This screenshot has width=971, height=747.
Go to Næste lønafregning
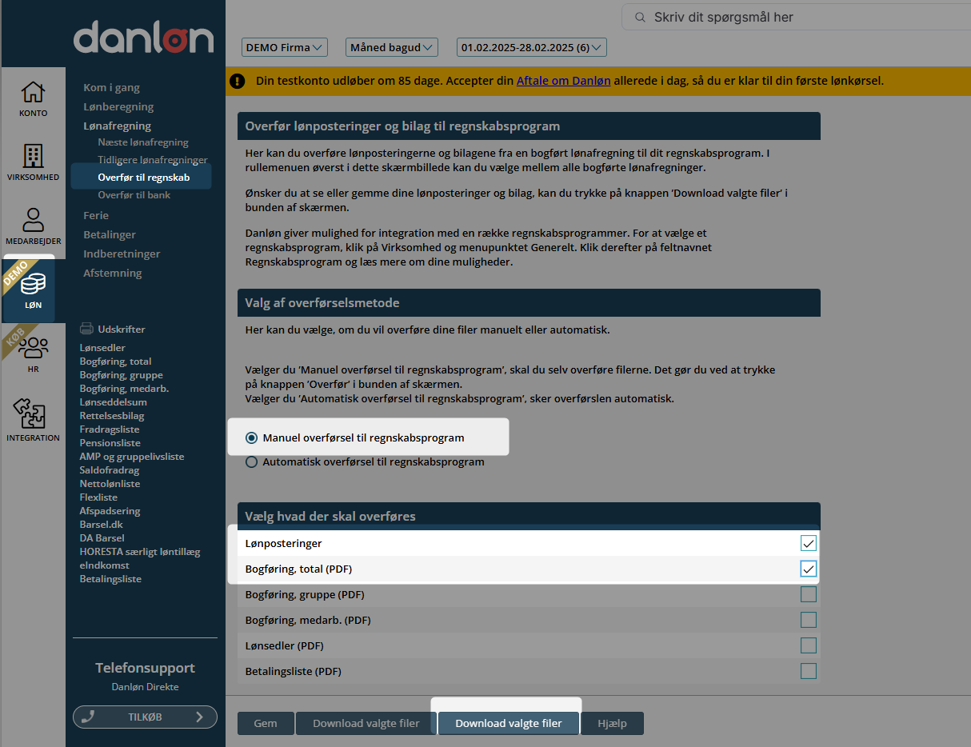[143, 142]
